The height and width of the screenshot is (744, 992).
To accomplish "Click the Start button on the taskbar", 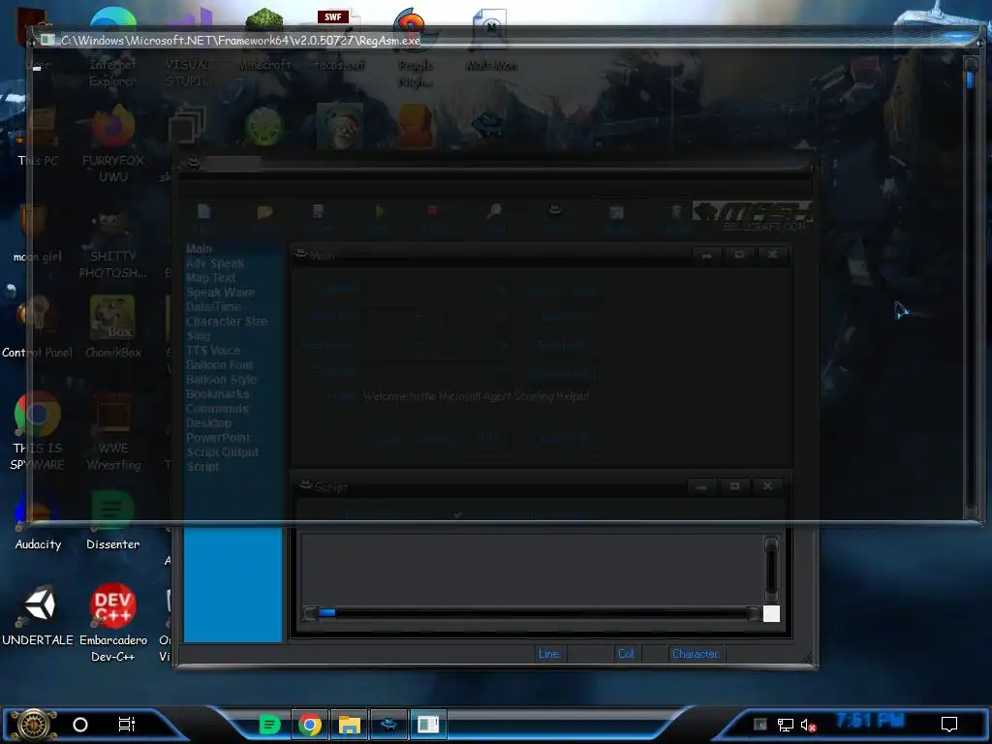I will [33, 725].
